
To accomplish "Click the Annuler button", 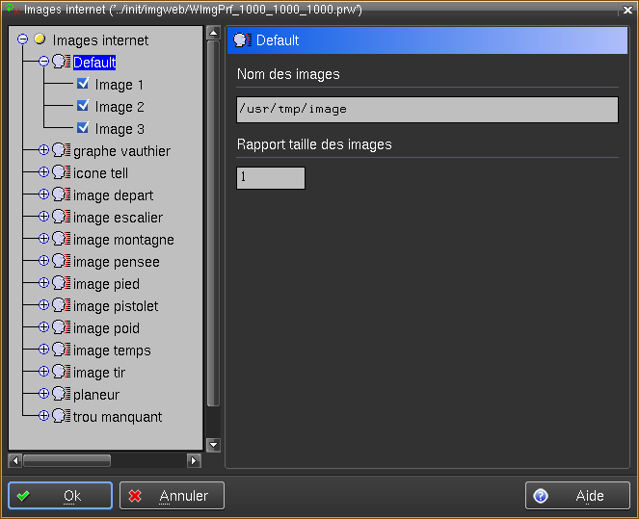I will [x=173, y=496].
